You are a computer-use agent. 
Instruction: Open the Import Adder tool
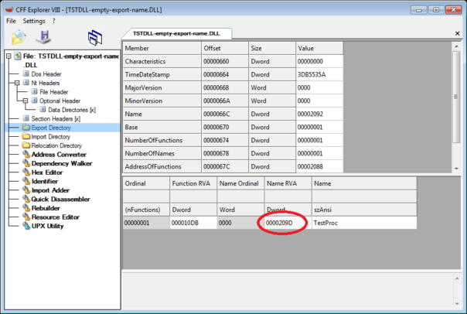pos(50,190)
